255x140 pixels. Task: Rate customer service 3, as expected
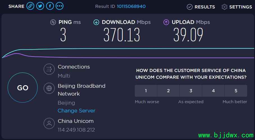click(191, 91)
